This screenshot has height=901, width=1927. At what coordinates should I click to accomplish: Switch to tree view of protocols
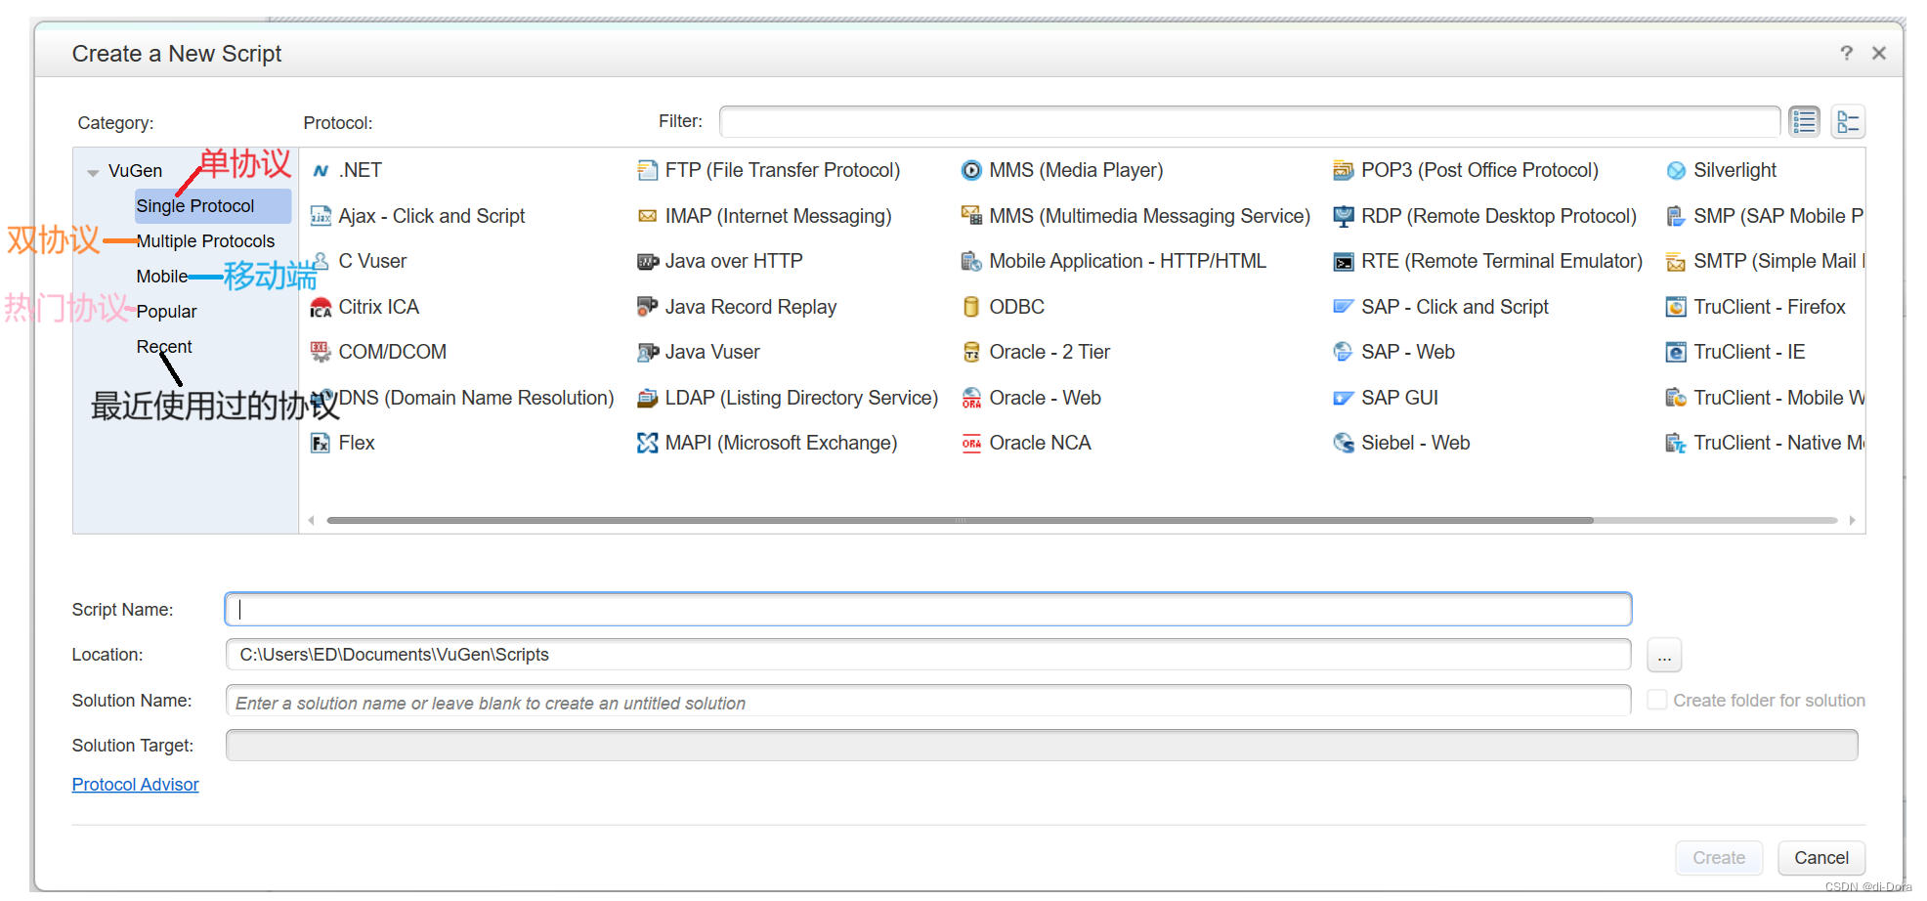(x=1848, y=122)
